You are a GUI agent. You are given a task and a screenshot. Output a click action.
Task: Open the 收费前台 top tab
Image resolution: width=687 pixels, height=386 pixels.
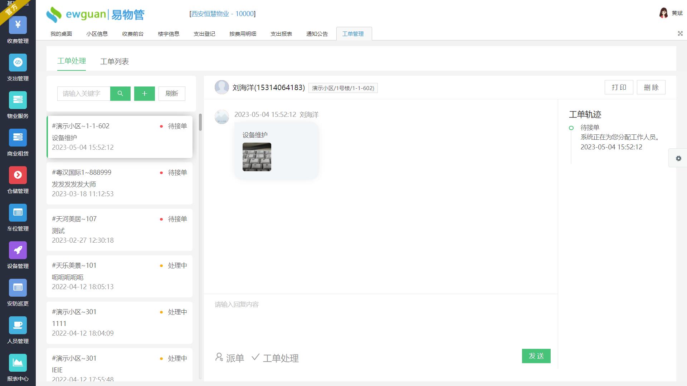133,34
